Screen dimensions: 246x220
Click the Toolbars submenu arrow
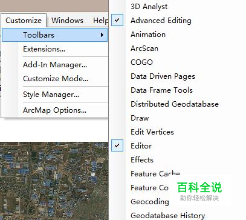click(x=102, y=35)
